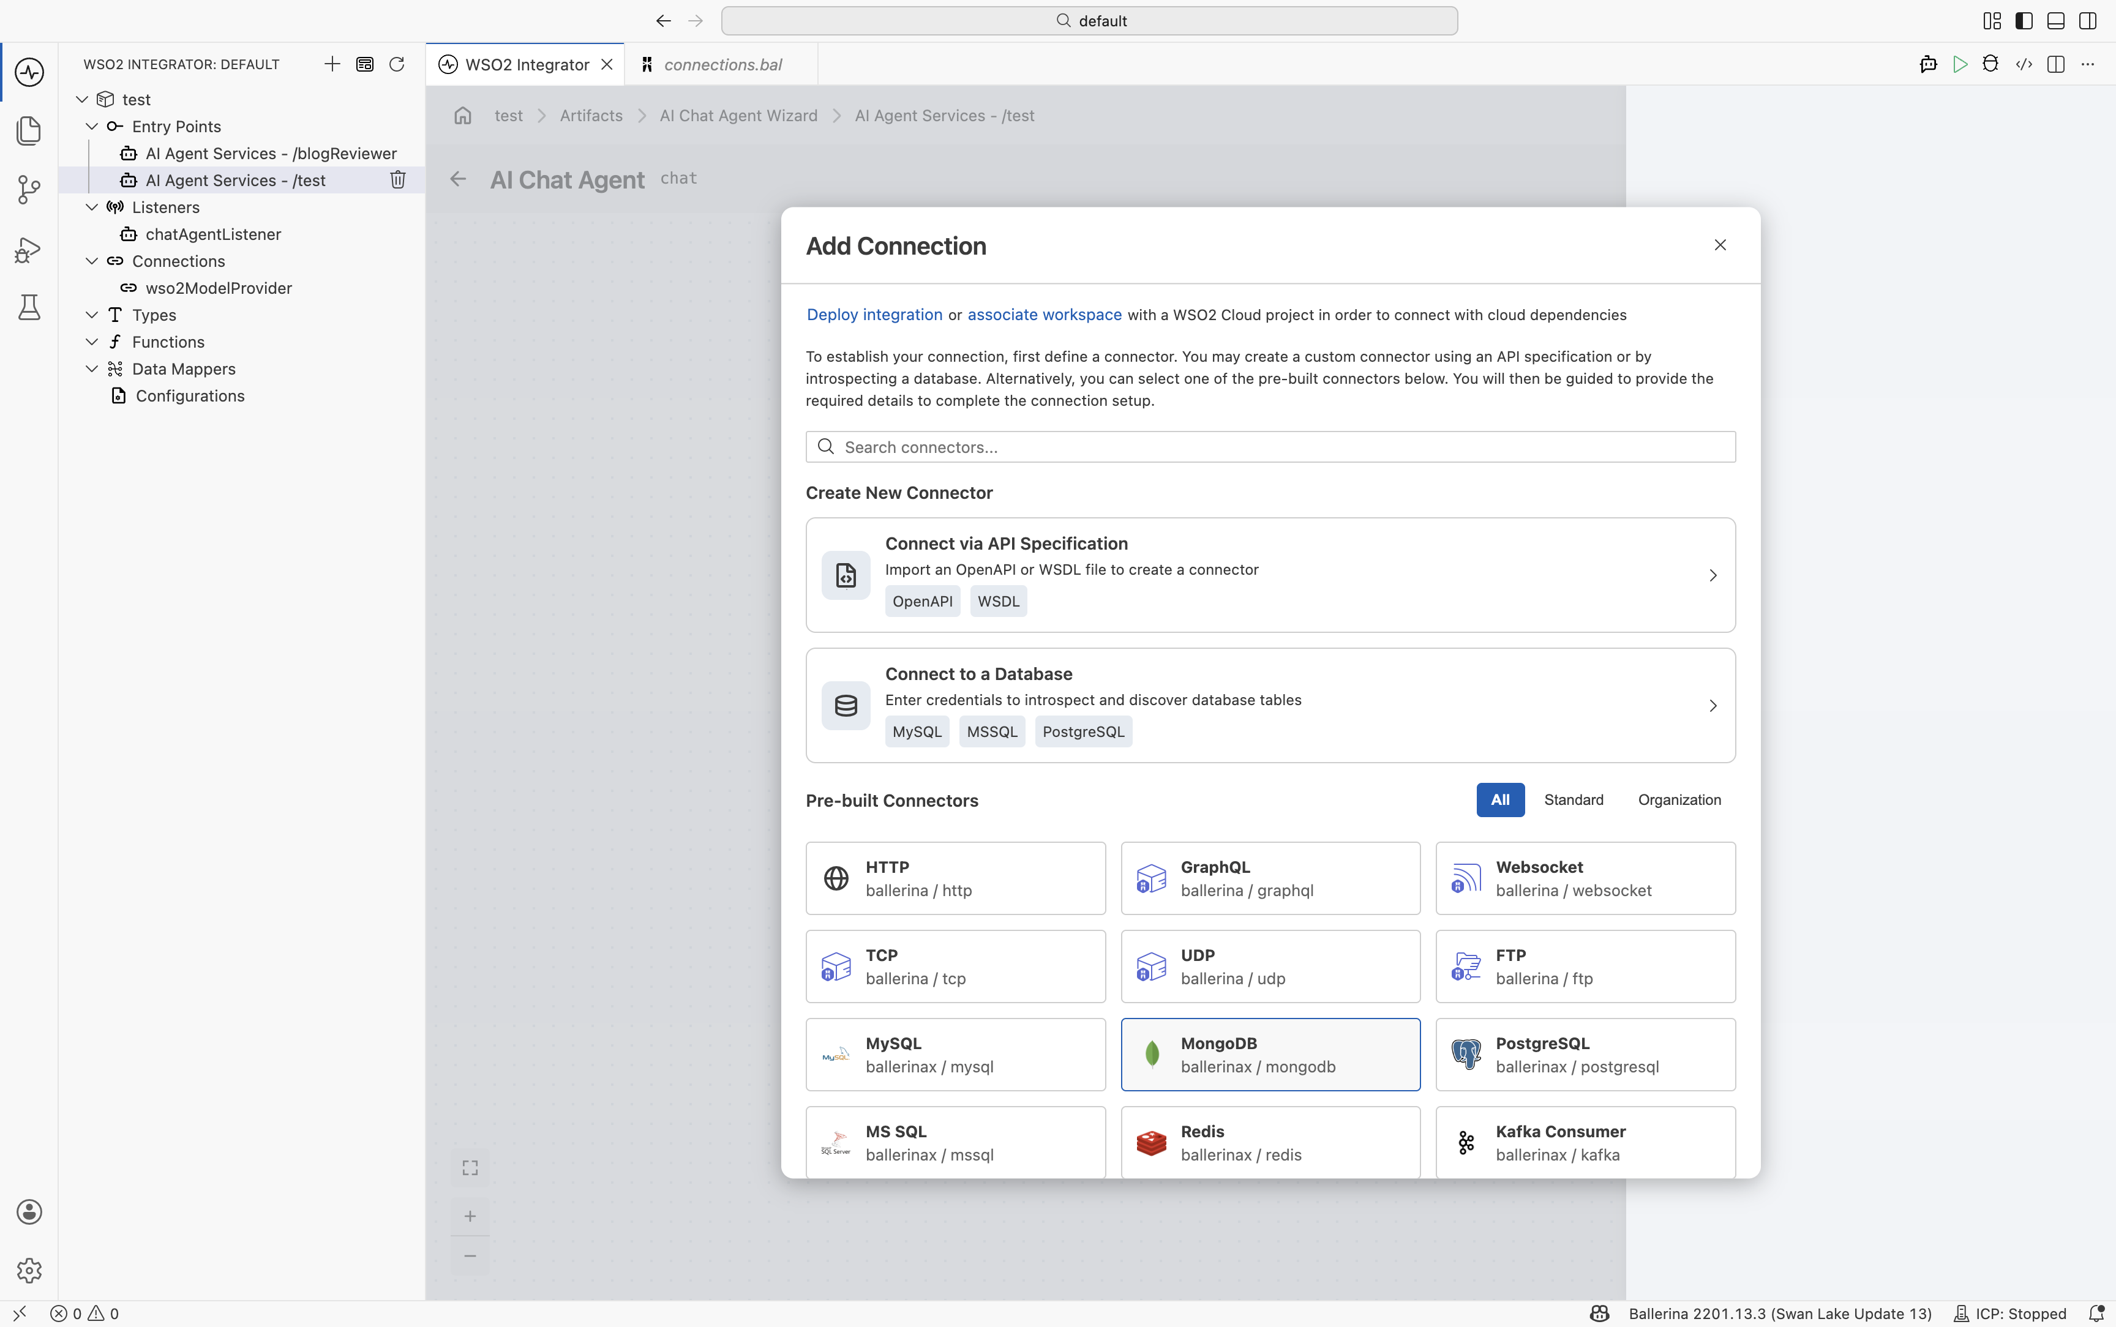Click the fit-to-screen icon on canvas
This screenshot has height=1327, width=2116.
[470, 1167]
